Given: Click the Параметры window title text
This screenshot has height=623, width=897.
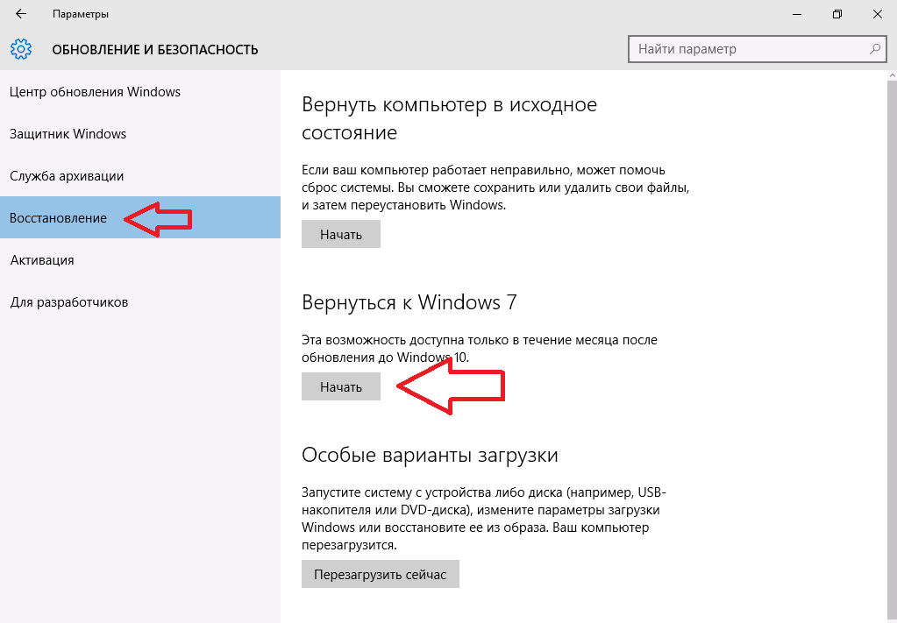Looking at the screenshot, I should 81,14.
